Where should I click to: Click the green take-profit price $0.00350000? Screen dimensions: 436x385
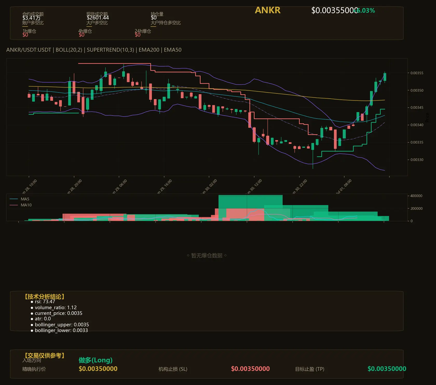pos(387,369)
